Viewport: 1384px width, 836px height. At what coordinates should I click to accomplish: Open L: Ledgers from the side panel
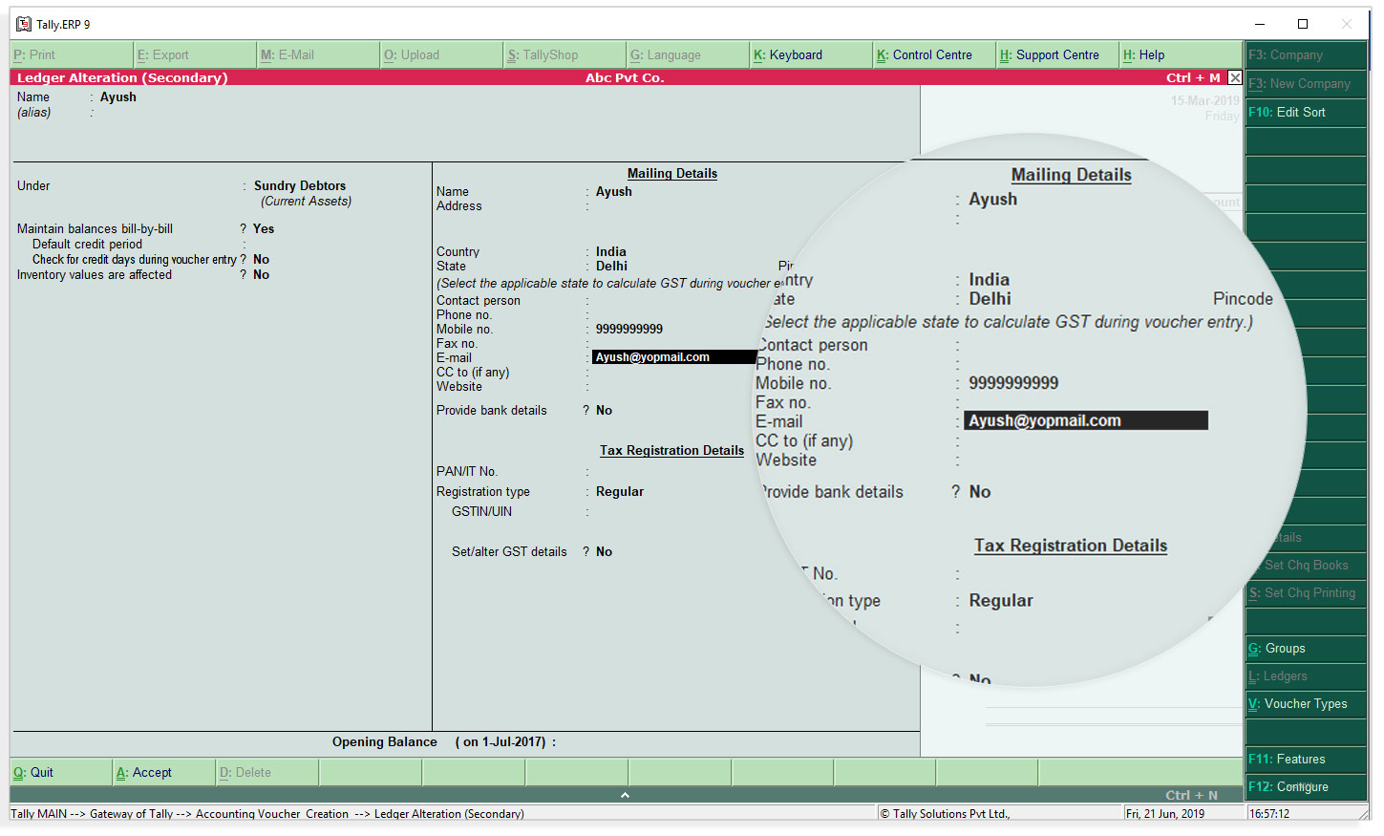1306,676
